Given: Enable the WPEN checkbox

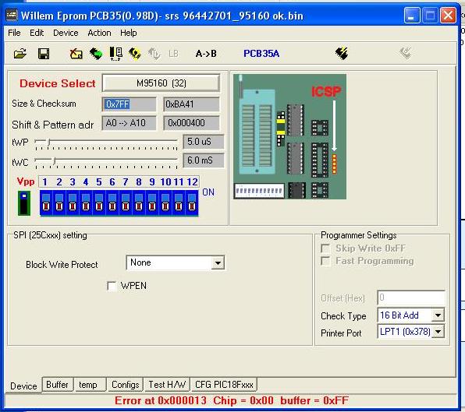Looking at the screenshot, I should pyautogui.click(x=112, y=286).
